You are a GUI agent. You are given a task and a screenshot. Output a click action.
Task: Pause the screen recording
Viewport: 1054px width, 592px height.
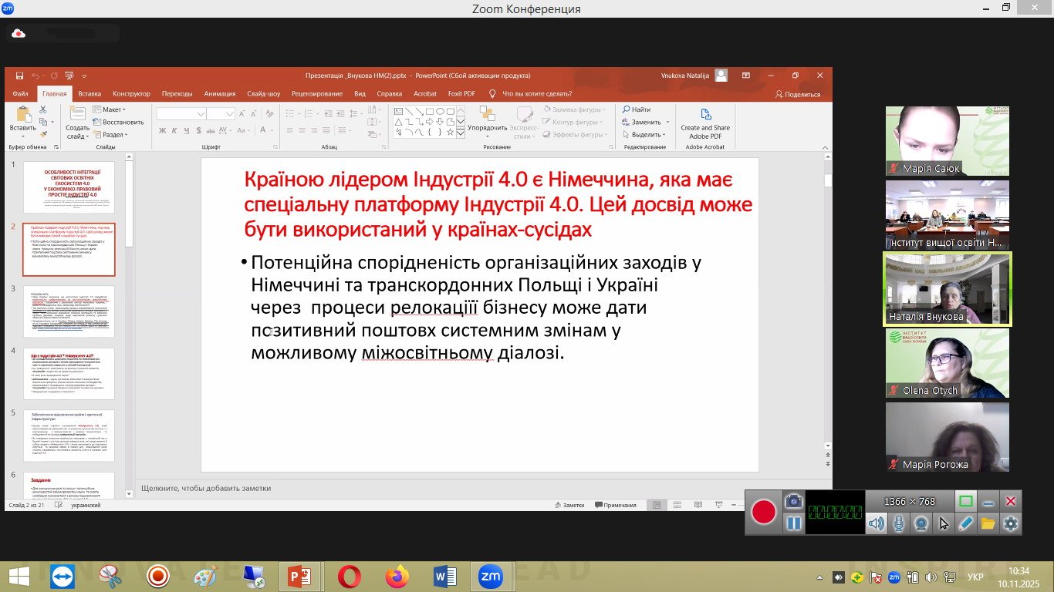pyautogui.click(x=793, y=524)
